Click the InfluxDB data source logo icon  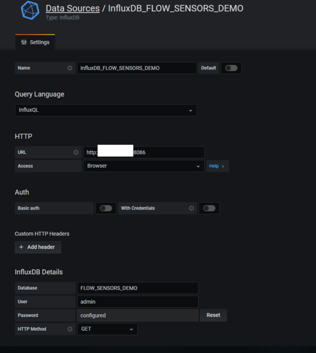coord(30,10)
